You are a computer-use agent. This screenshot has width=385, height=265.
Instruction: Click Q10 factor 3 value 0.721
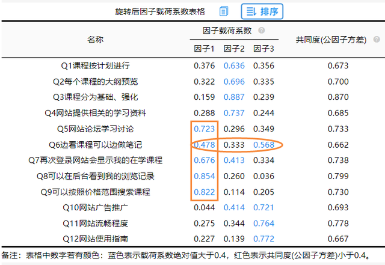coord(263,207)
